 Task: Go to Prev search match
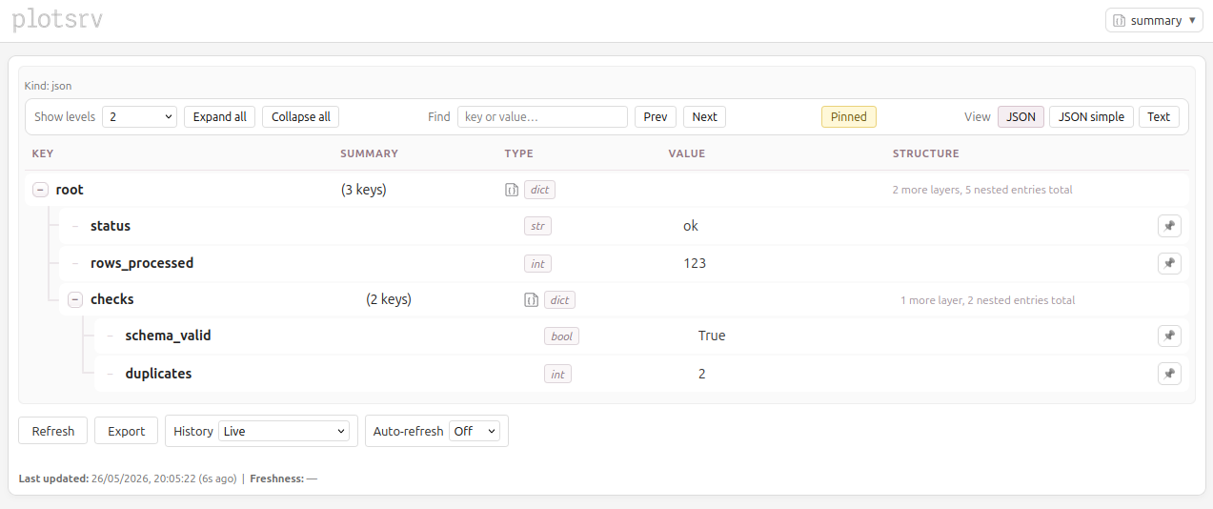[656, 116]
